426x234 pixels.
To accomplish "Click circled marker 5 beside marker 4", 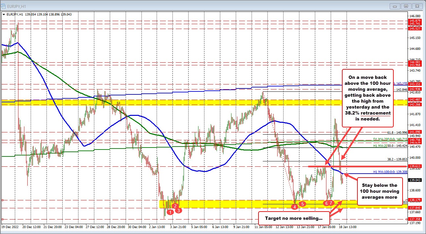I will coord(302,204).
